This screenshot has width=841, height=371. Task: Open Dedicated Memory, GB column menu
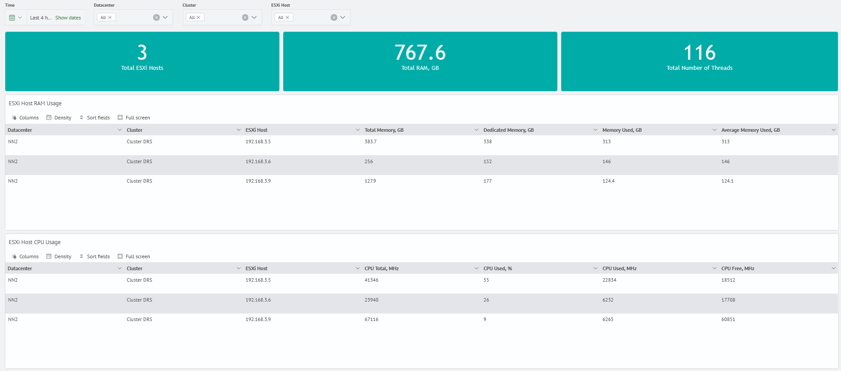coord(595,130)
